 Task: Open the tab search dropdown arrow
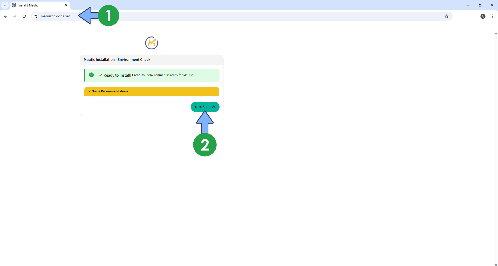5,5
